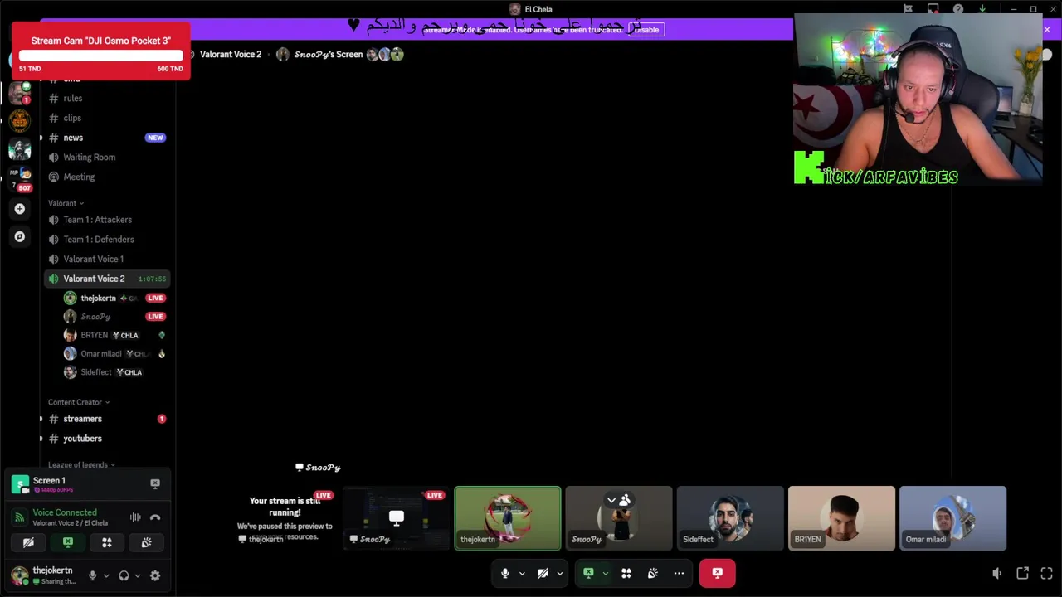Pop out the stream window
Viewport: 1062px width, 597px height.
pyautogui.click(x=1023, y=573)
